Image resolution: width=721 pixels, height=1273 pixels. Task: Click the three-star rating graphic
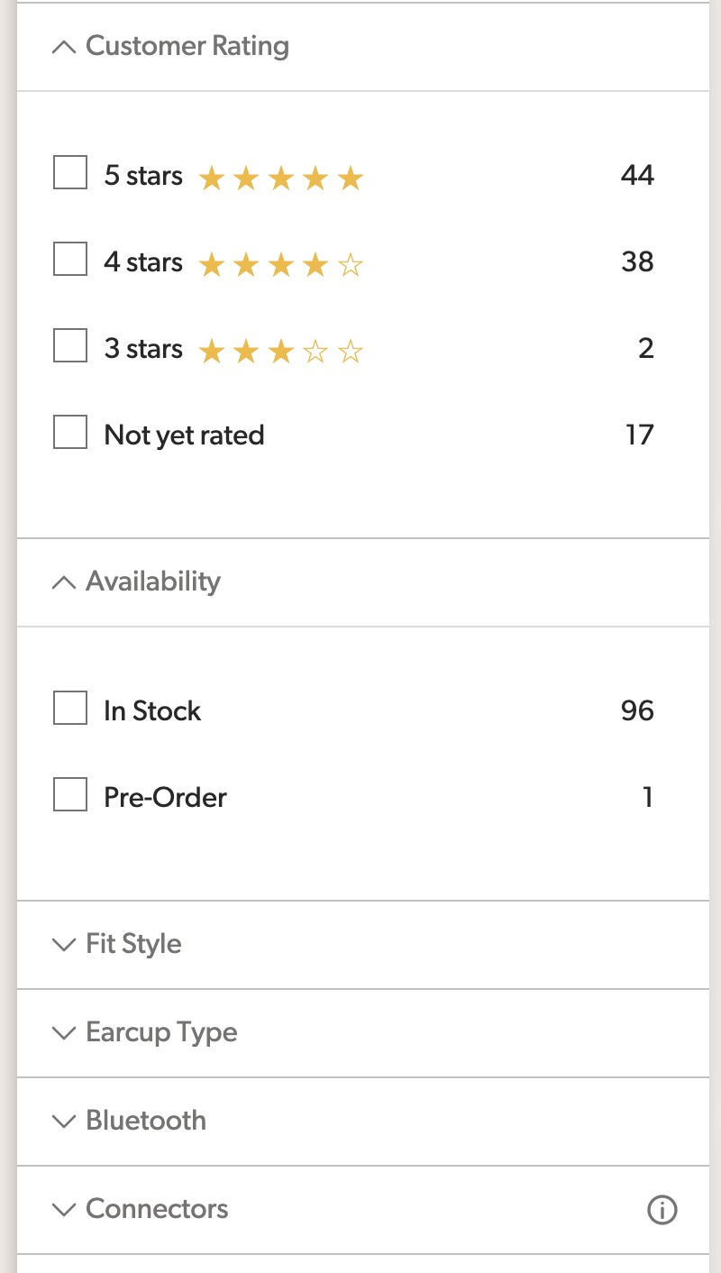pyautogui.click(x=280, y=352)
